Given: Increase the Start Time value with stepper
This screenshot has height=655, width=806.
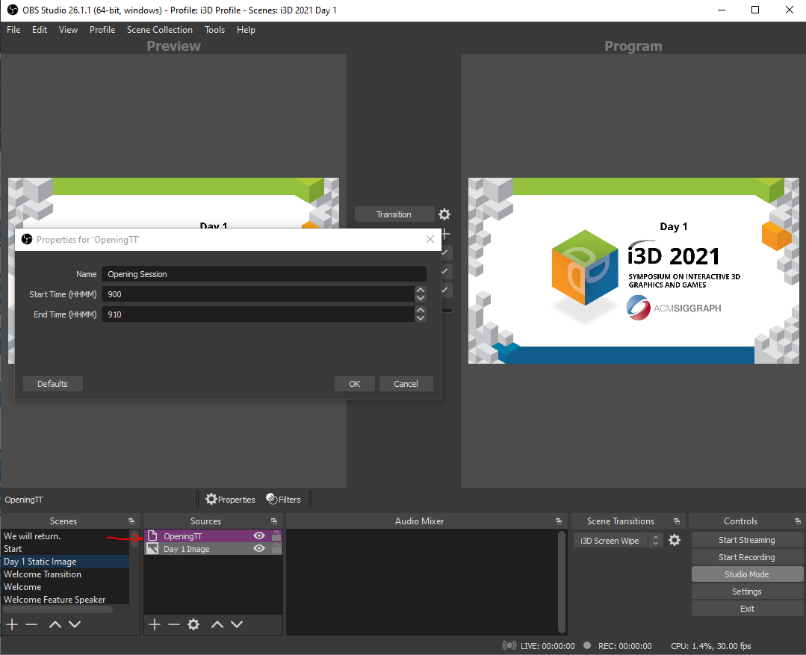Looking at the screenshot, I should 420,291.
